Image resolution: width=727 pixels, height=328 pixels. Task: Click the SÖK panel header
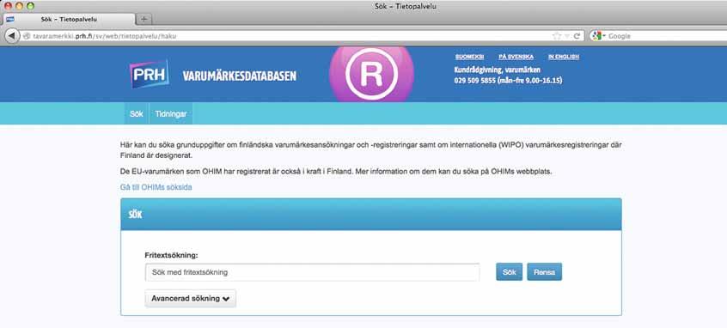[371, 215]
